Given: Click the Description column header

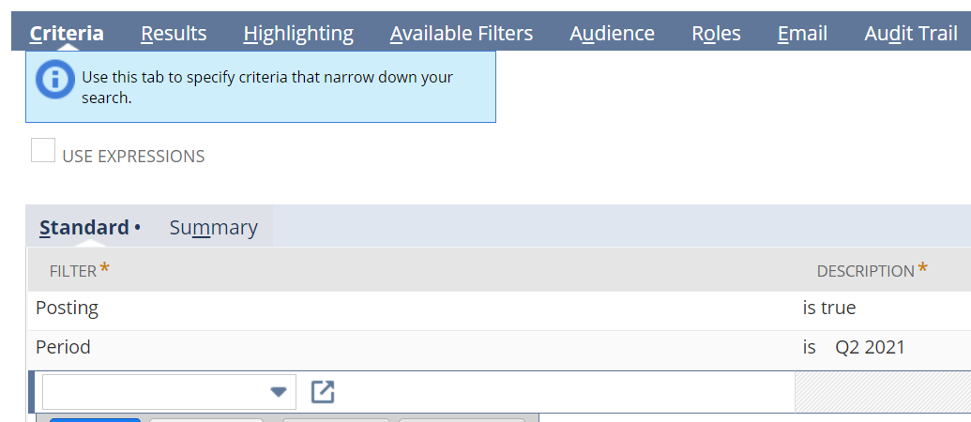Looking at the screenshot, I should coord(865,271).
